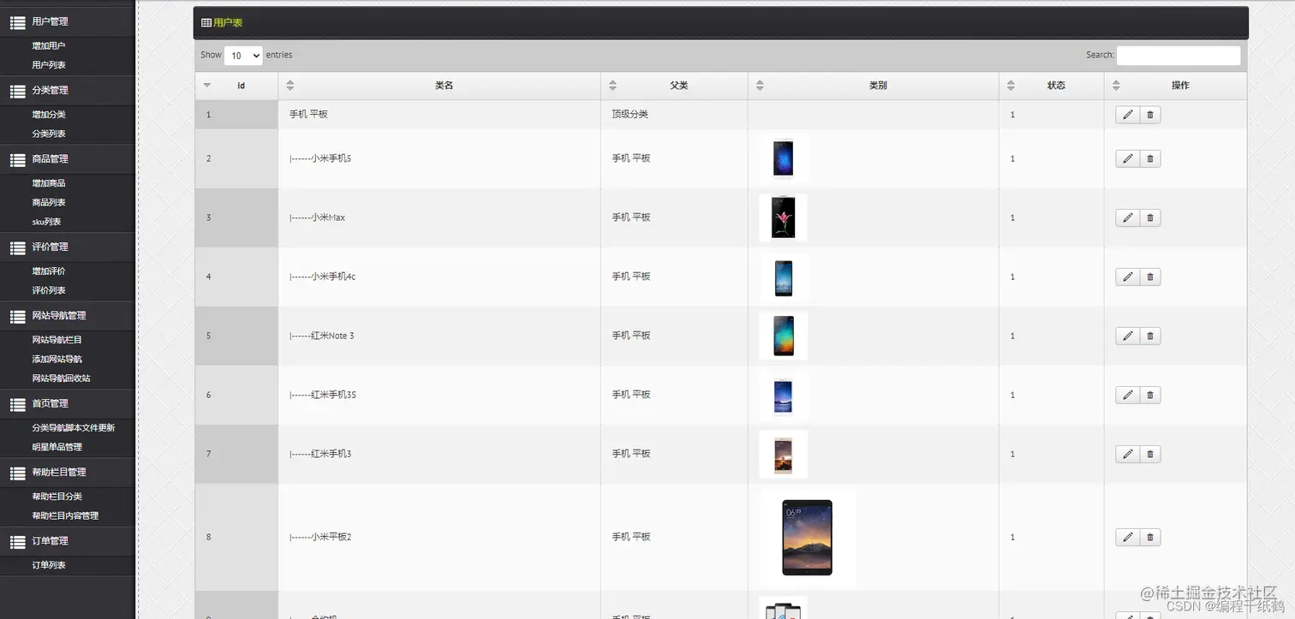Go to 评价列表 page
Image resolution: width=1295 pixels, height=619 pixels.
click(49, 290)
